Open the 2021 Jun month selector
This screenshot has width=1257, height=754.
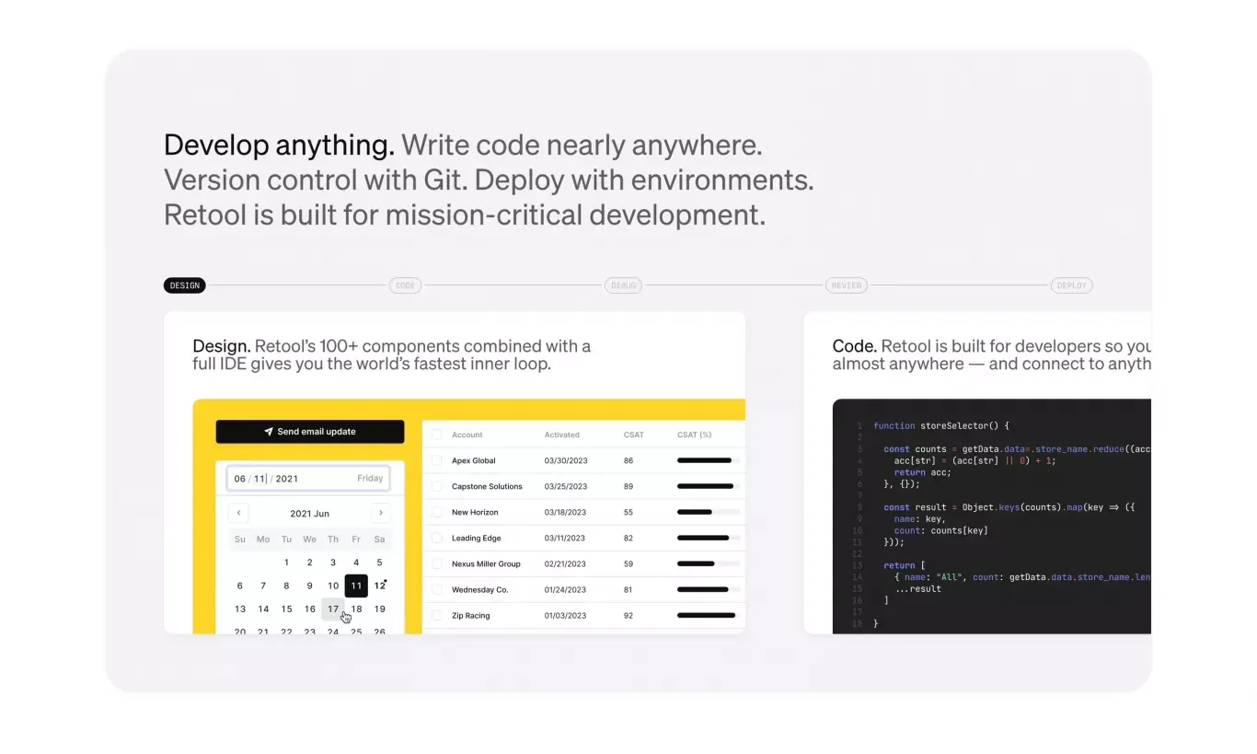pos(309,514)
